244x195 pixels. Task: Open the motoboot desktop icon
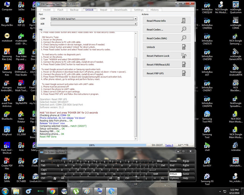(x=7, y=37)
